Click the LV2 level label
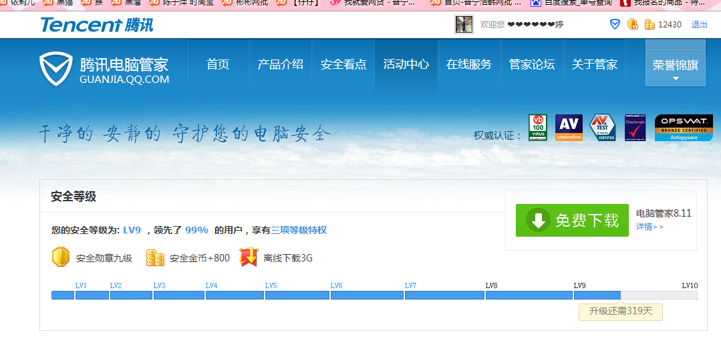 [x=116, y=285]
